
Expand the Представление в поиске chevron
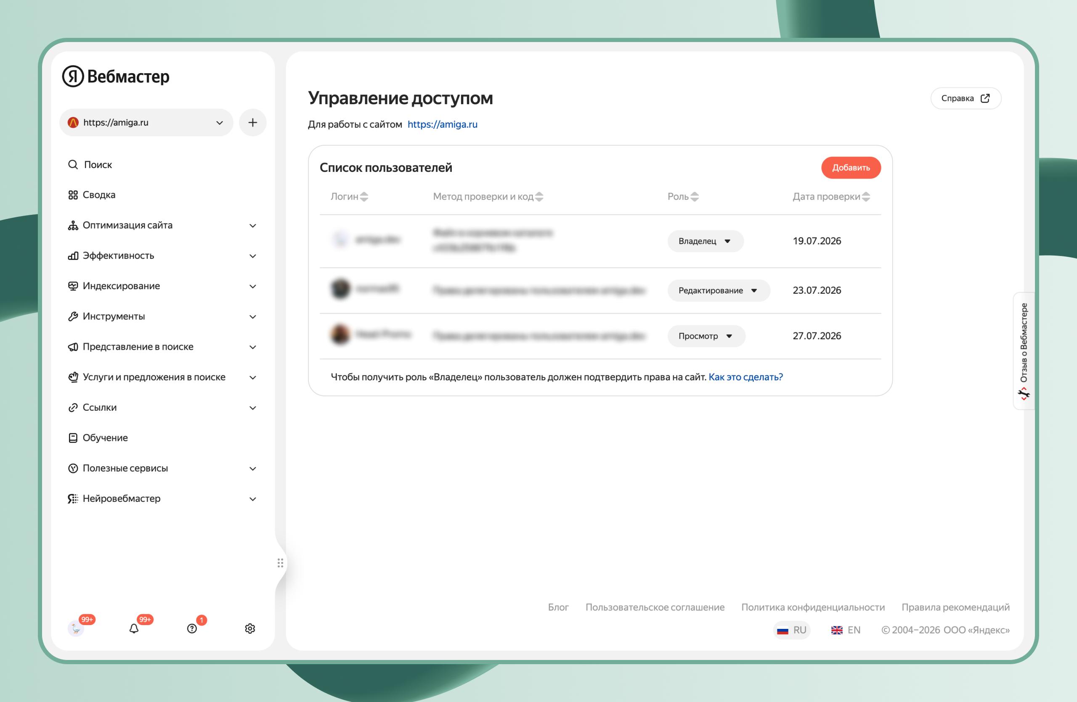(253, 347)
